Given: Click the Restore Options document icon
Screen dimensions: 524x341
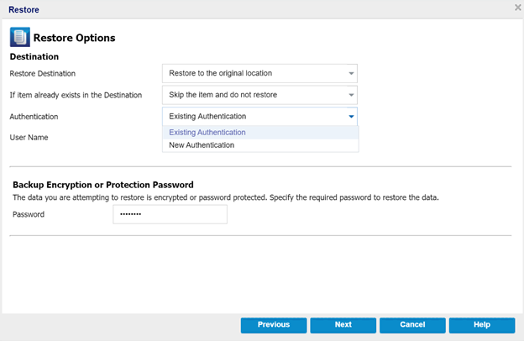Looking at the screenshot, I should pos(20,37).
